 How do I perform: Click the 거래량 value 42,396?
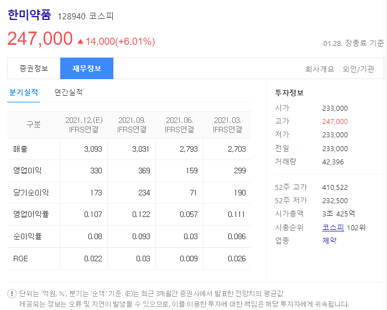click(333, 162)
